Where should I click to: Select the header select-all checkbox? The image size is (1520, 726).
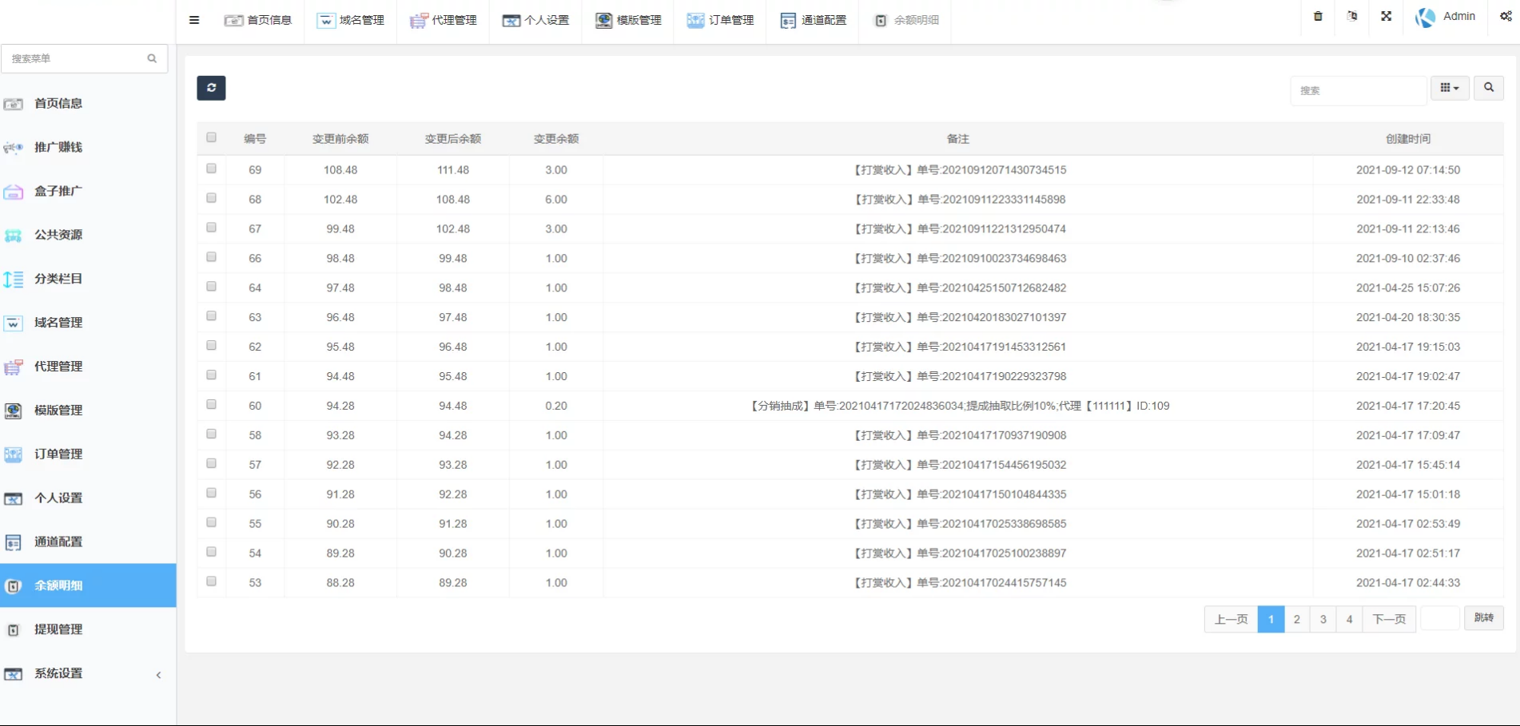tap(211, 137)
